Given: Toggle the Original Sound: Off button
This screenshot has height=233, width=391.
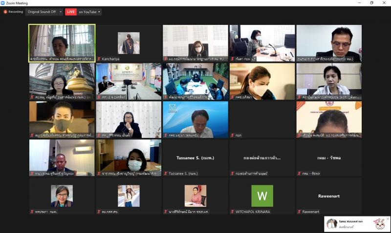Looking at the screenshot, I should click(42, 12).
